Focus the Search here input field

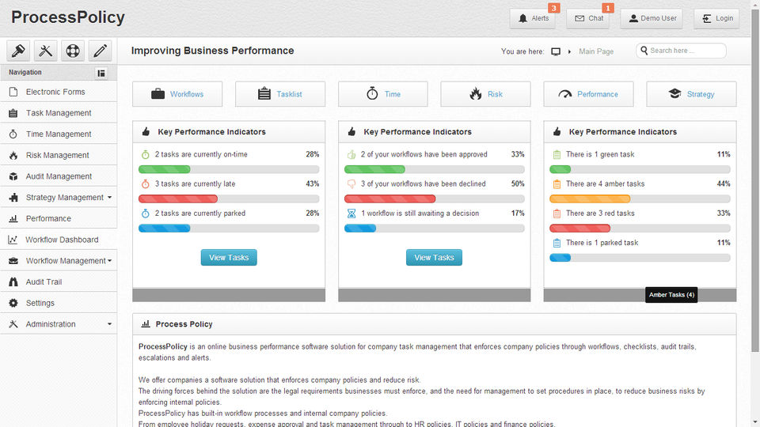click(x=686, y=51)
